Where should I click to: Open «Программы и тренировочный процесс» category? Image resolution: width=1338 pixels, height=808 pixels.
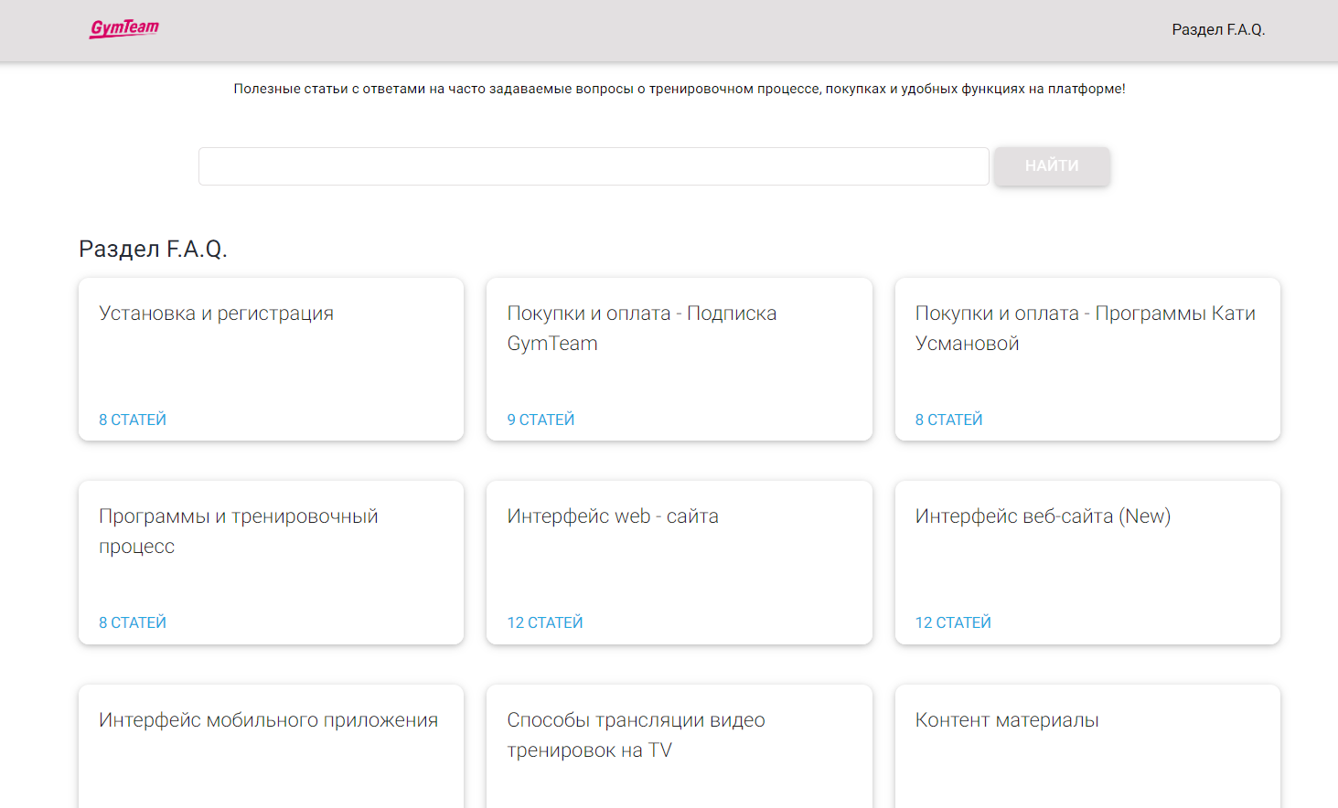(x=239, y=530)
